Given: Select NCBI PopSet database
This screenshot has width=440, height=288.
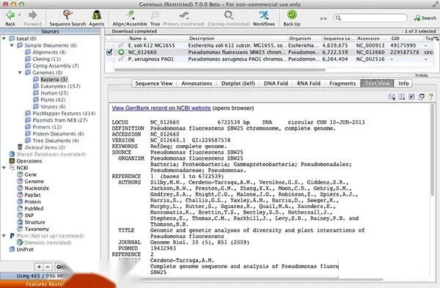Looking at the screenshot, I should 29,195.
